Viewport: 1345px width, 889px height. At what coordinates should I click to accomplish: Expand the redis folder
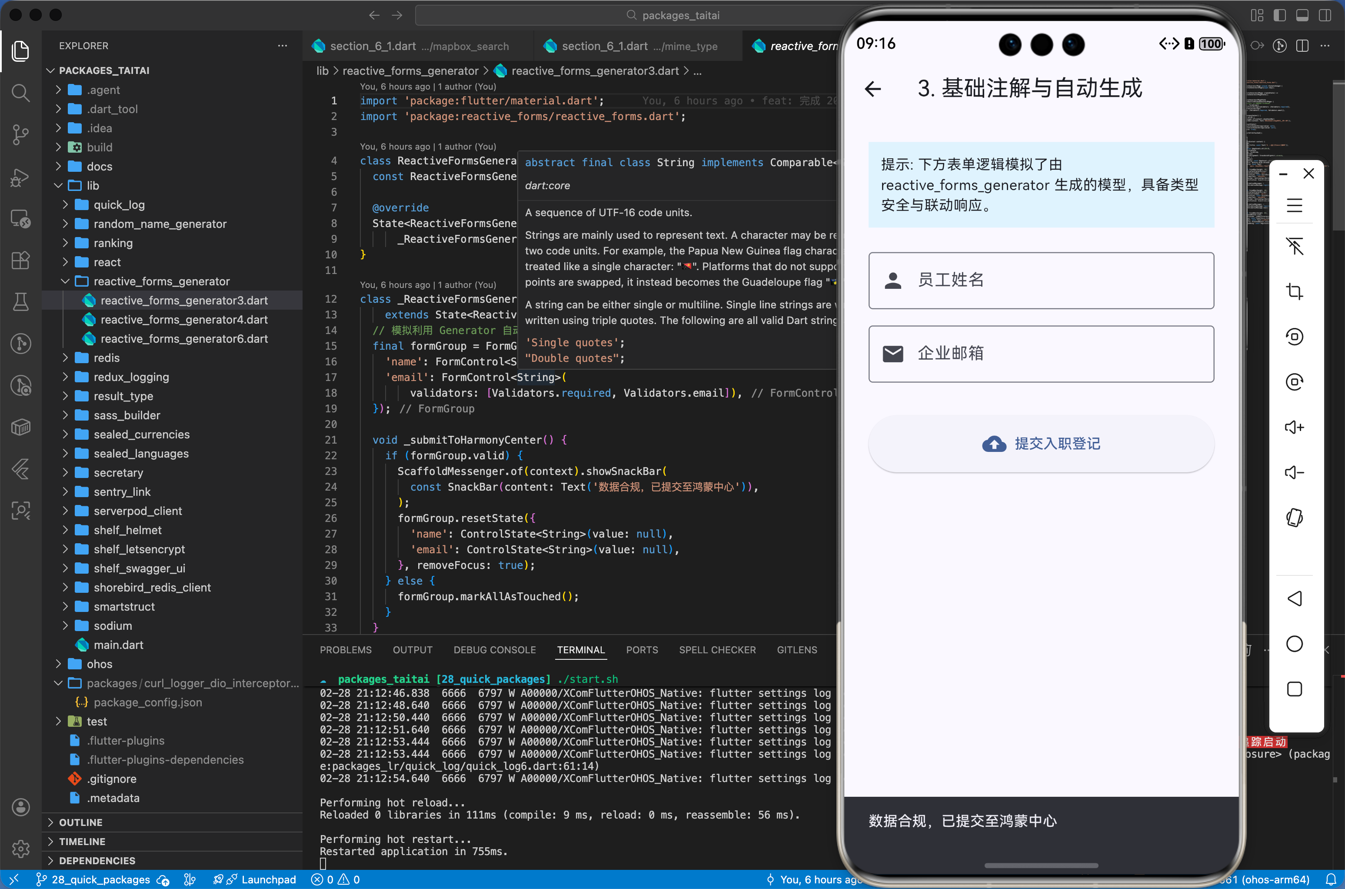(107, 358)
